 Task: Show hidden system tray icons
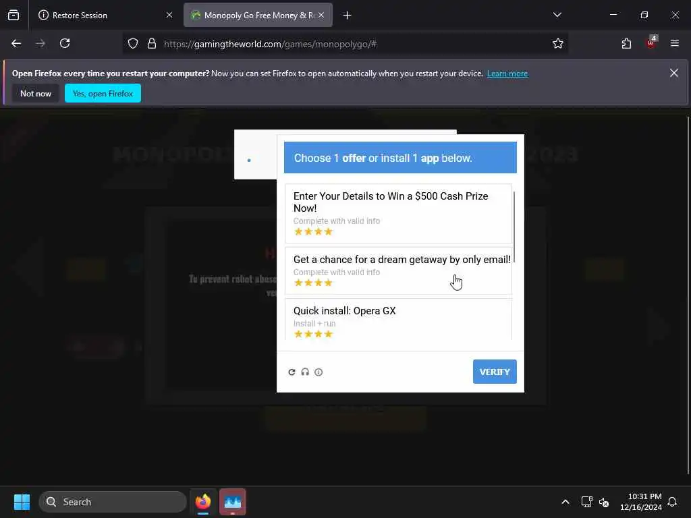565,502
